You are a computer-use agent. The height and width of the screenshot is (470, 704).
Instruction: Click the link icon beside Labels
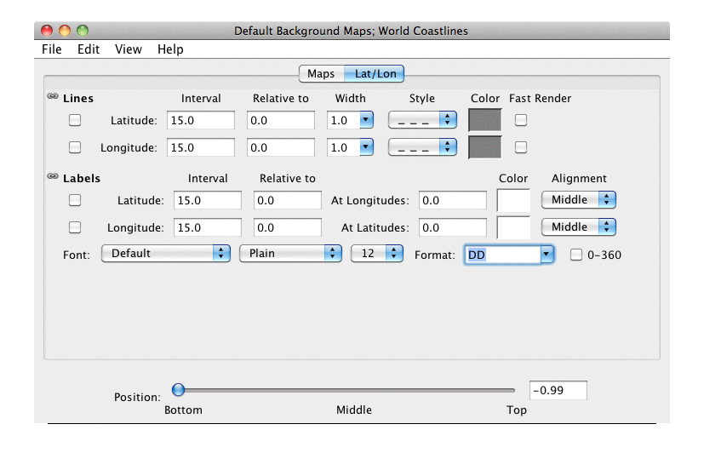click(x=52, y=178)
